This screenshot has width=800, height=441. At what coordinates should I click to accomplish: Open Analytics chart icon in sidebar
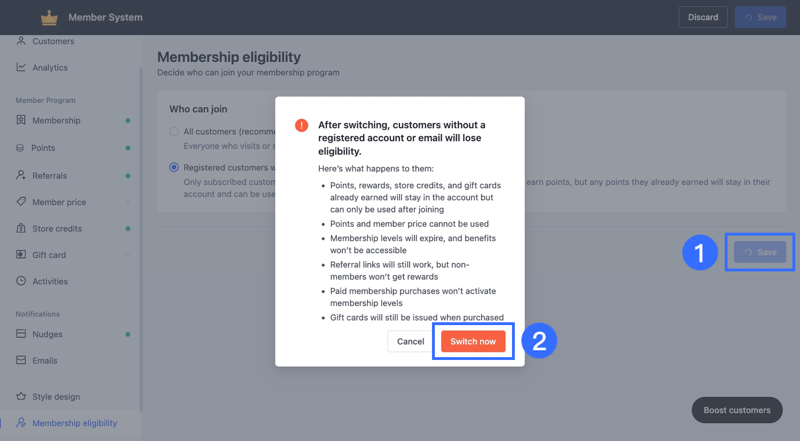point(21,67)
